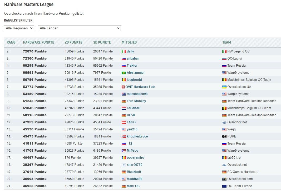
Task: Open the Alle Länder dropdown
Action: coord(79,28)
